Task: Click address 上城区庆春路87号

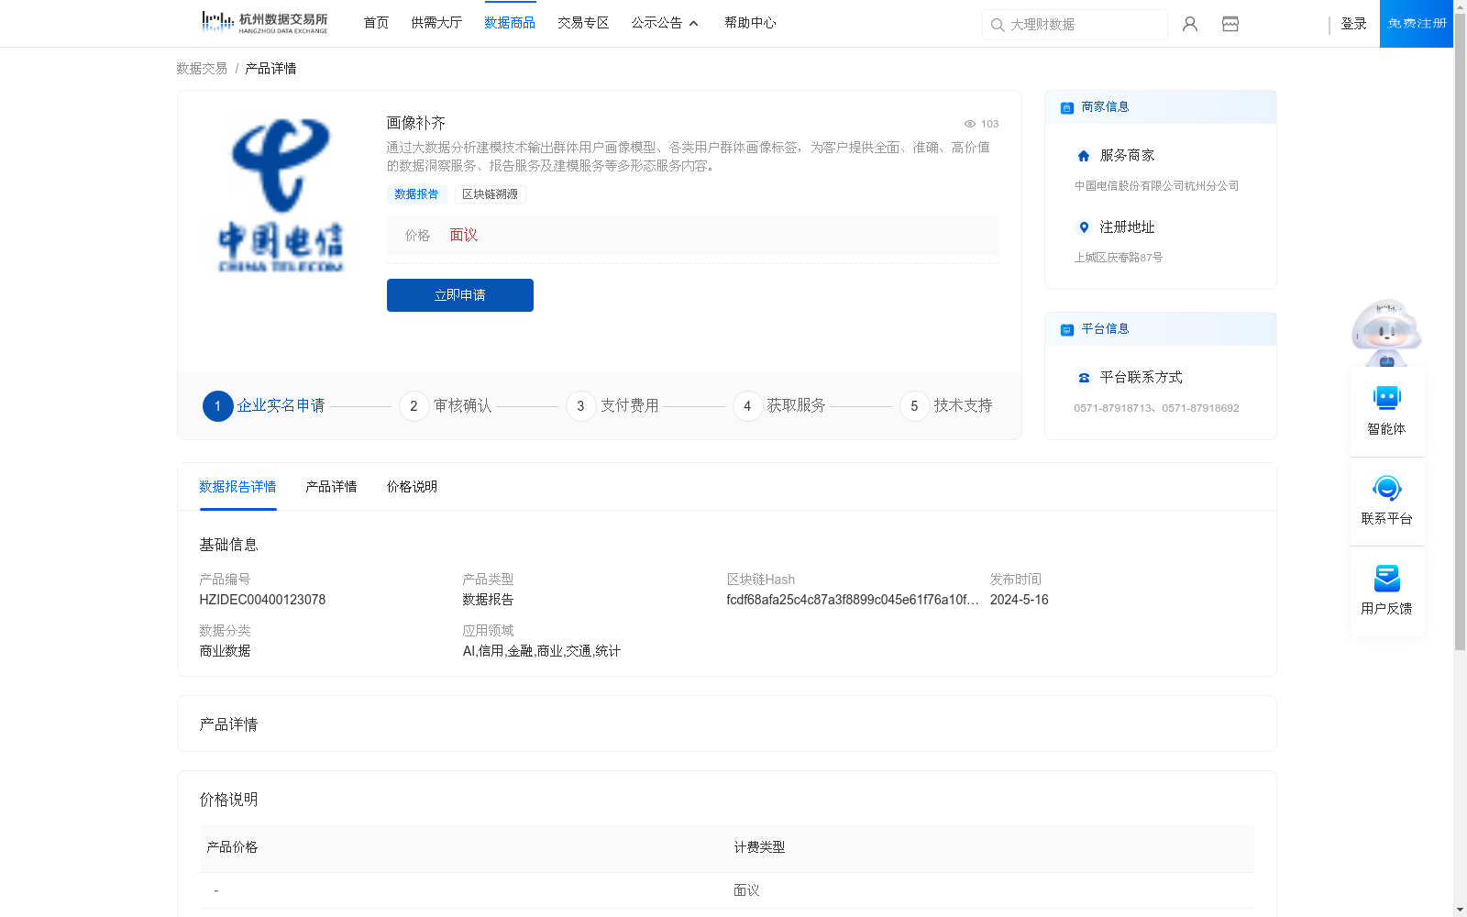Action: pyautogui.click(x=1118, y=258)
